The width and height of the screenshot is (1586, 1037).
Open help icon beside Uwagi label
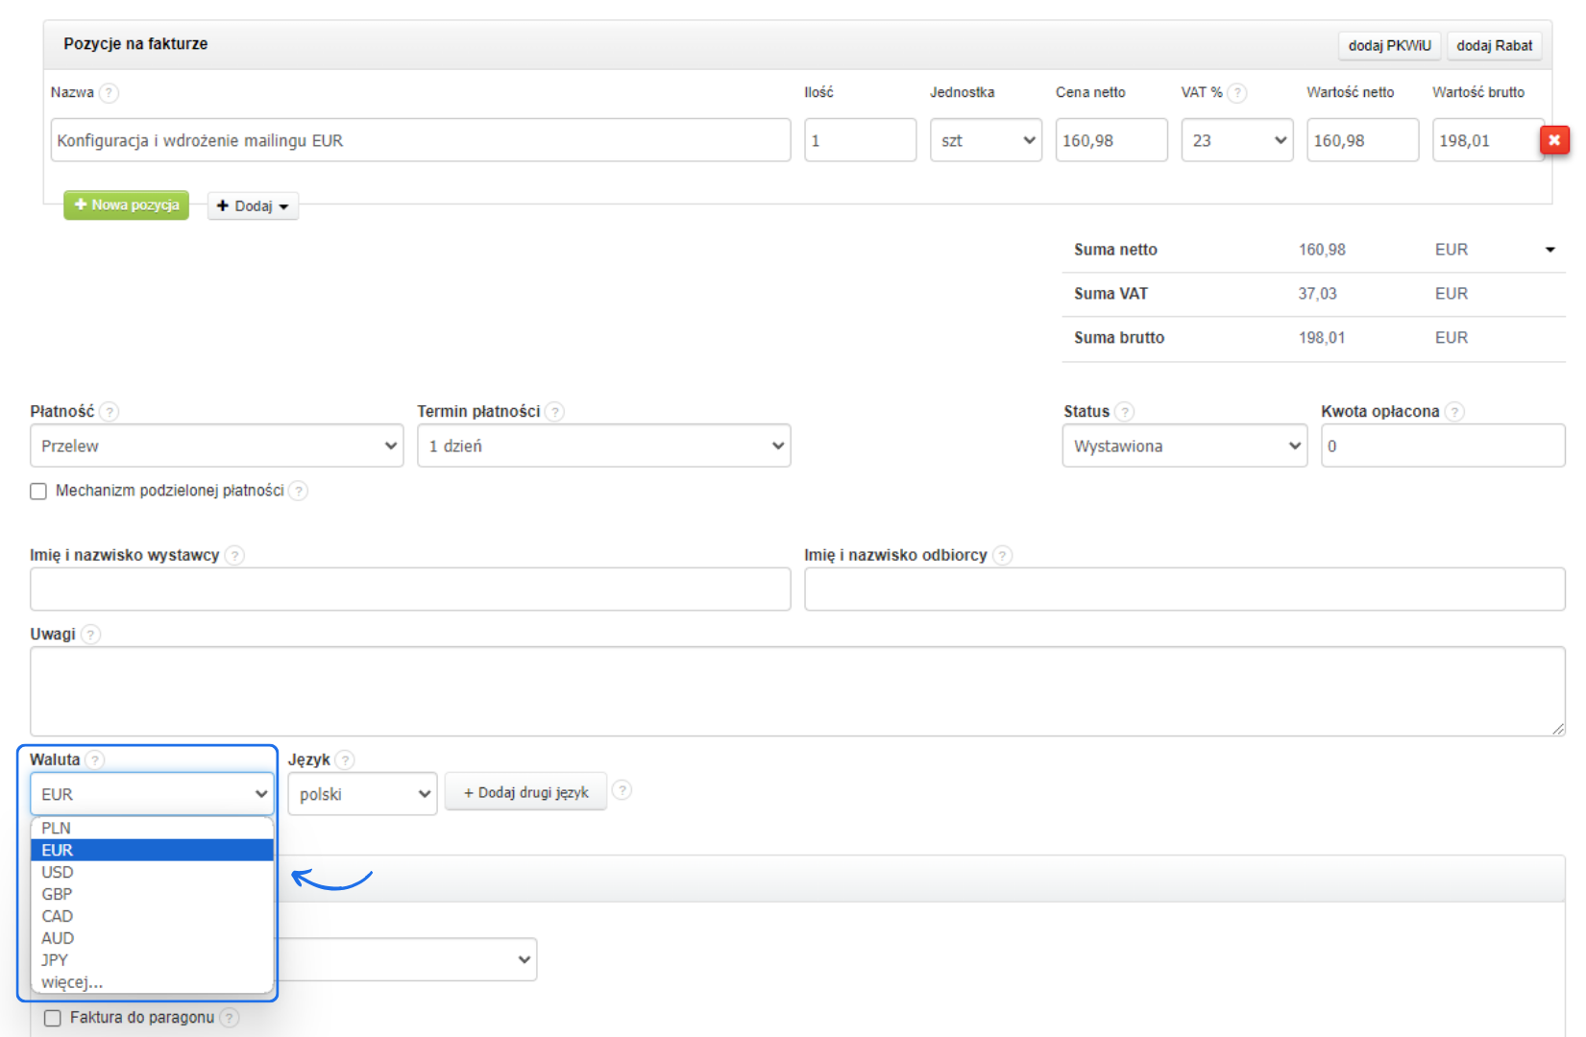click(x=90, y=635)
